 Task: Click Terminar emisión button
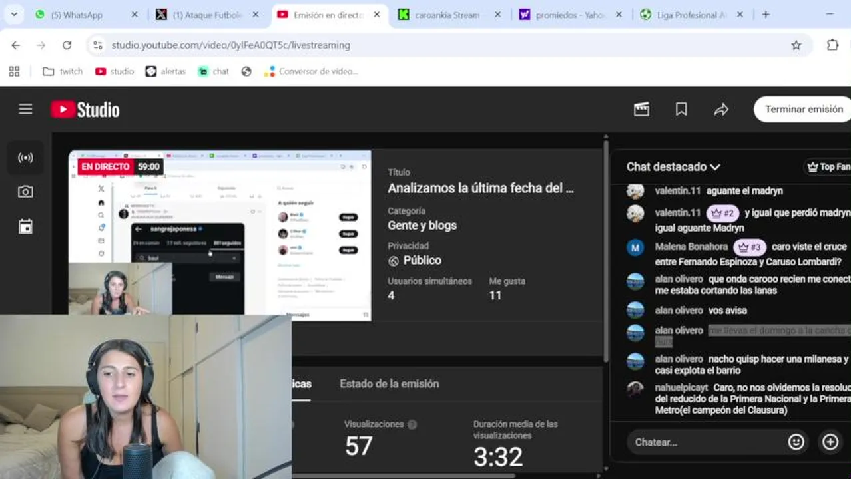click(x=803, y=109)
